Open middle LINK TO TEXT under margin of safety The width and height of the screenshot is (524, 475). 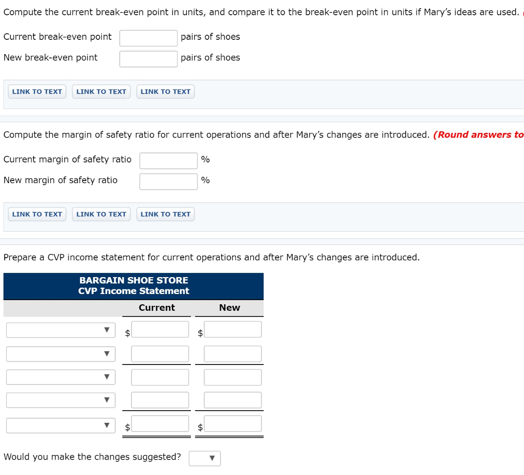coord(101,214)
